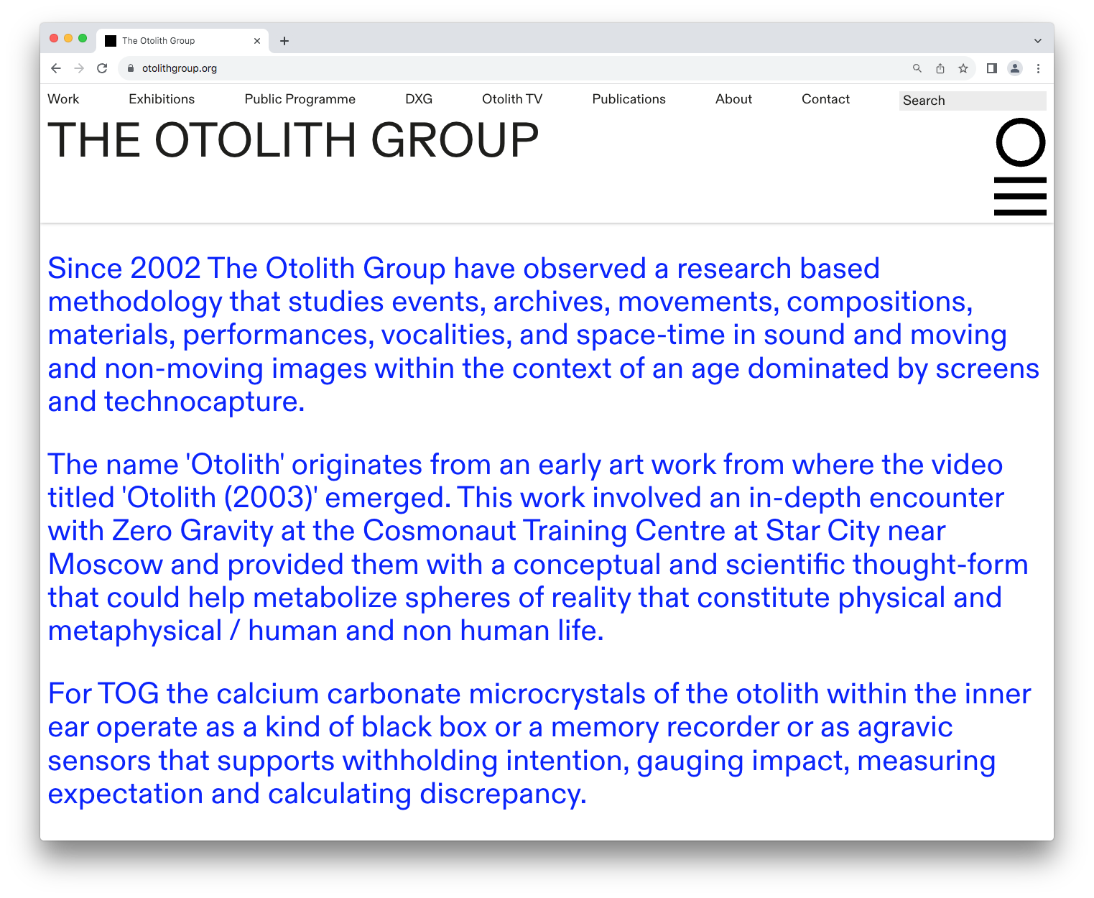Click the large circle logo icon
1094x898 pixels.
(1020, 142)
